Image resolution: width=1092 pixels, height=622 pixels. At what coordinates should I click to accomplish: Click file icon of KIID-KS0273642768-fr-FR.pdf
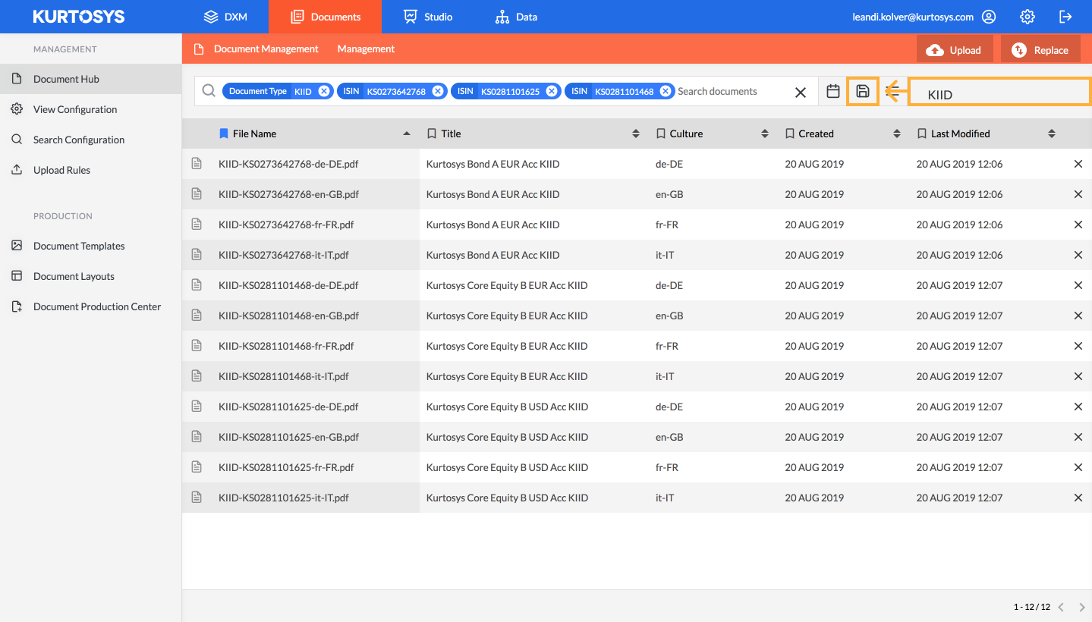tap(197, 225)
